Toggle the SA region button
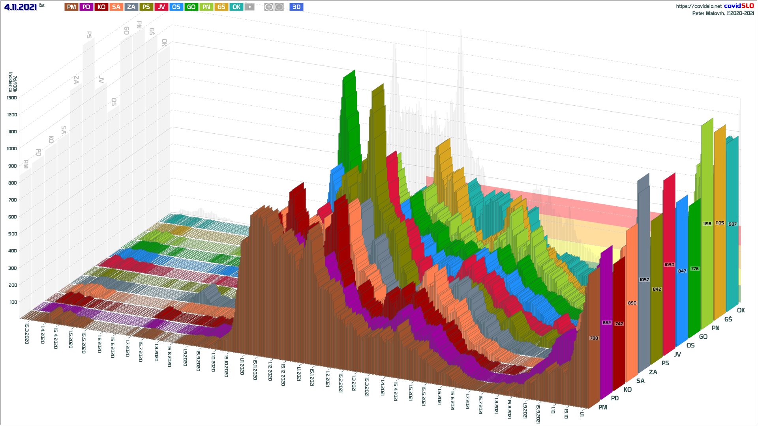 click(116, 7)
